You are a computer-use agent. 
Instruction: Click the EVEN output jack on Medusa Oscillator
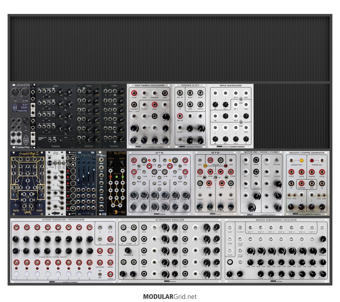pyautogui.click(x=230, y=251)
